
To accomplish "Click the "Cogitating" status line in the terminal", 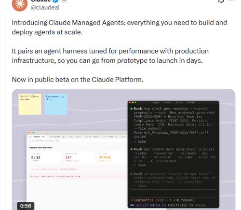I will 162,200.
